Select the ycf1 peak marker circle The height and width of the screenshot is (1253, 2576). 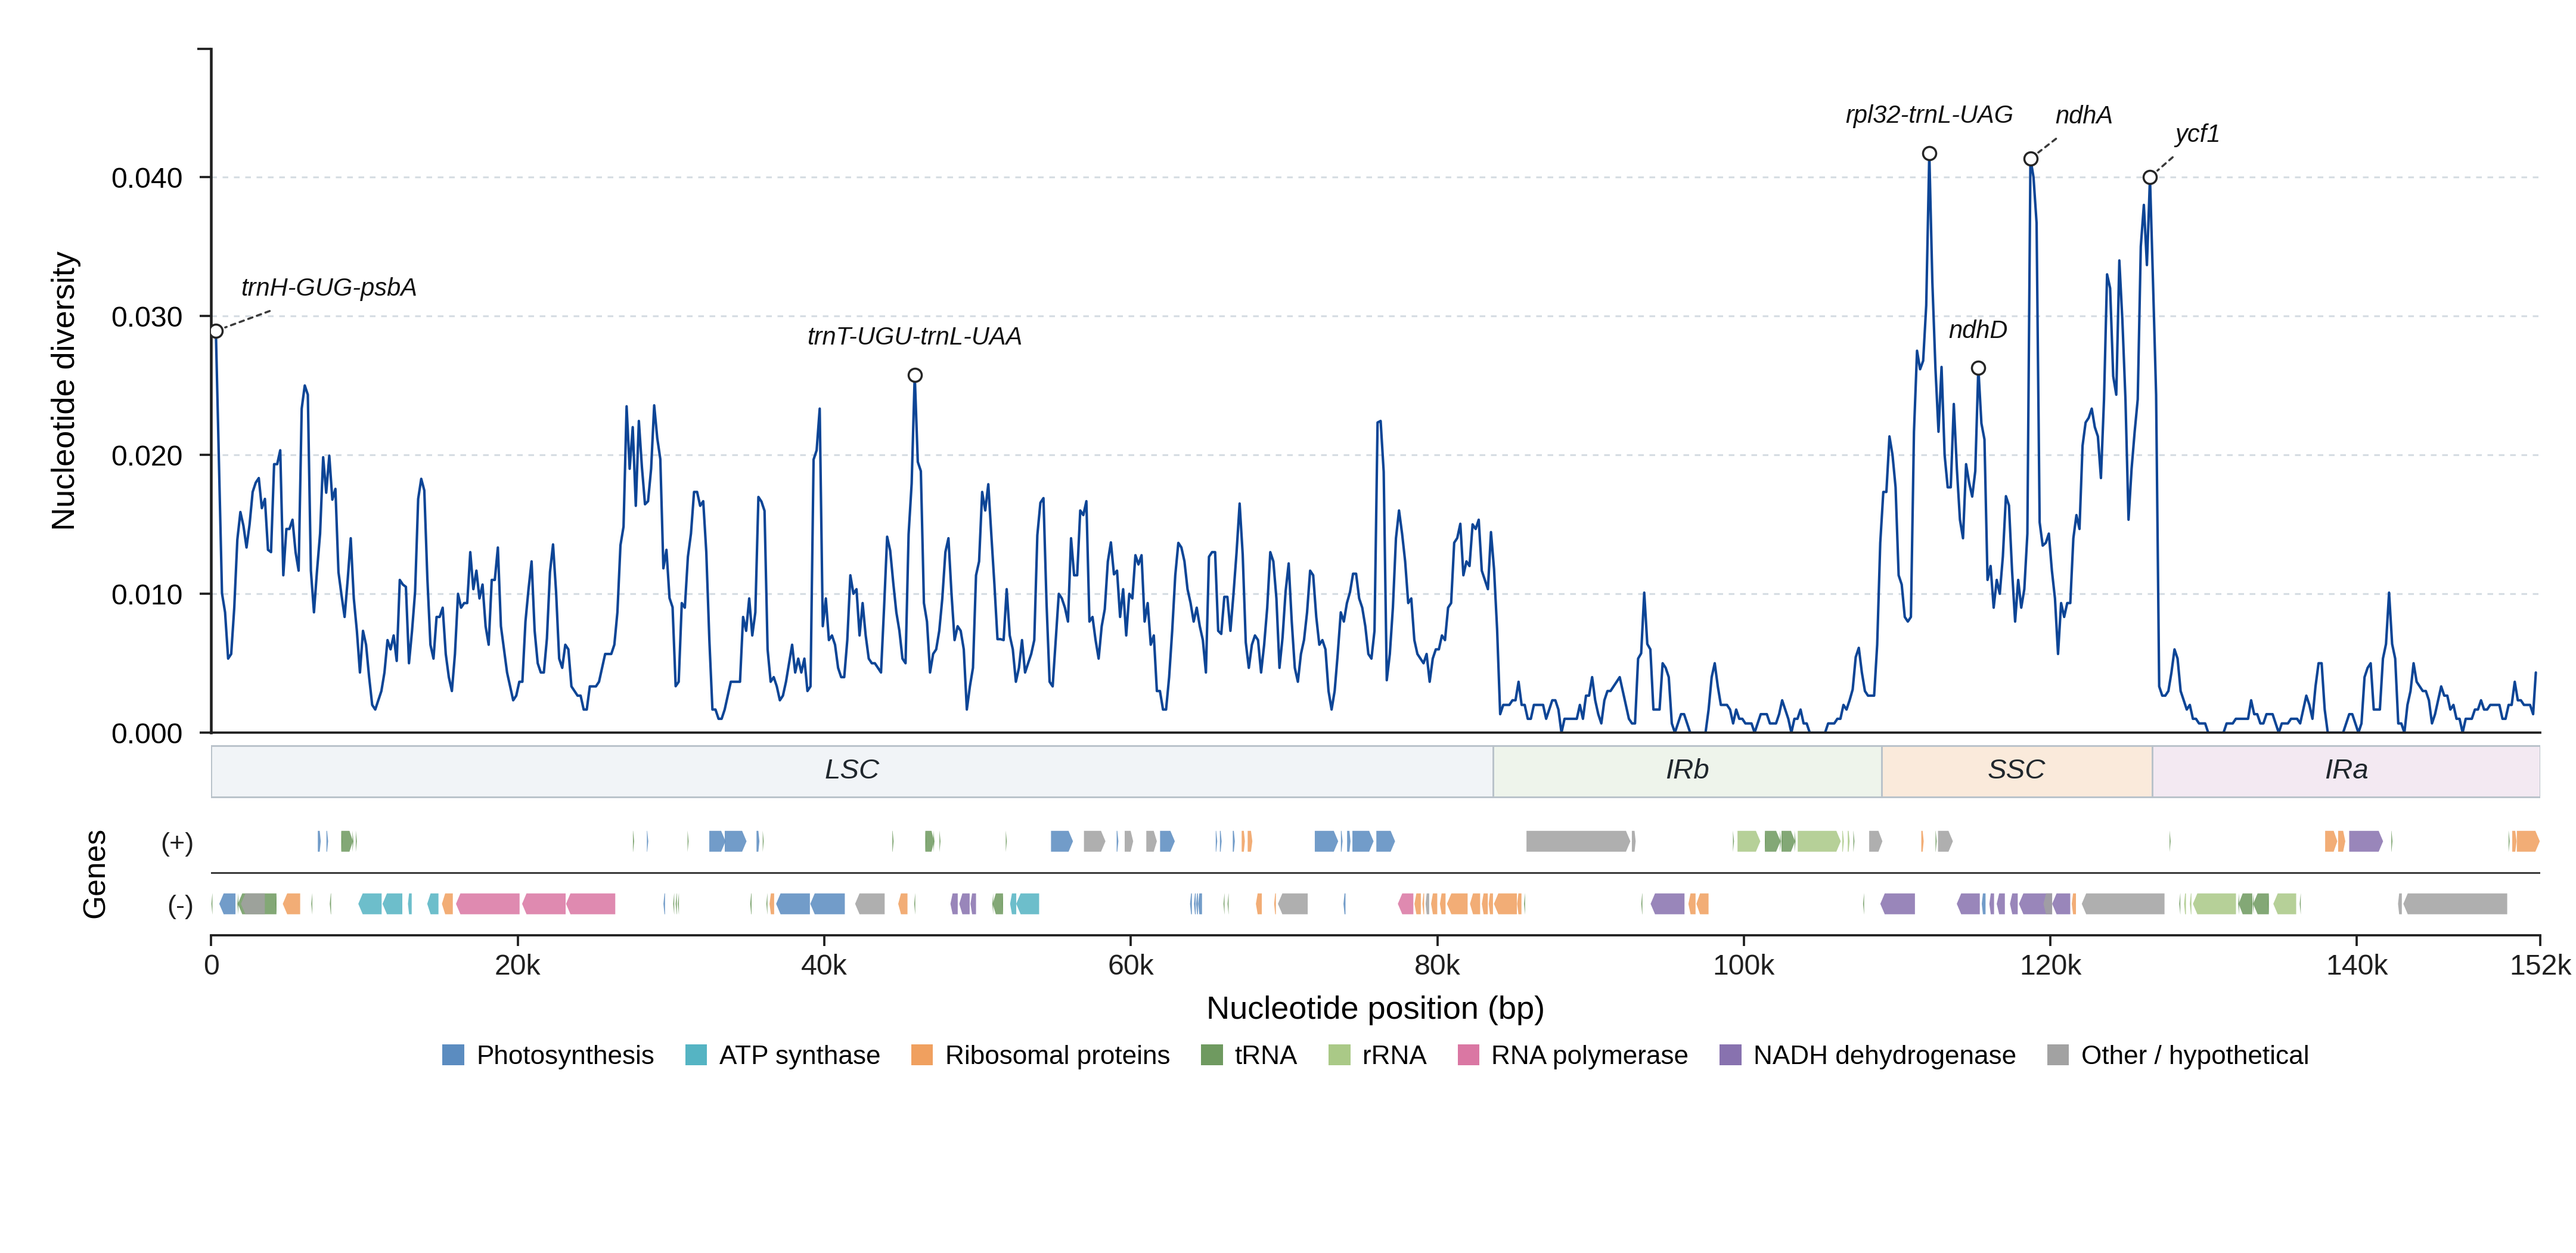(x=2150, y=177)
